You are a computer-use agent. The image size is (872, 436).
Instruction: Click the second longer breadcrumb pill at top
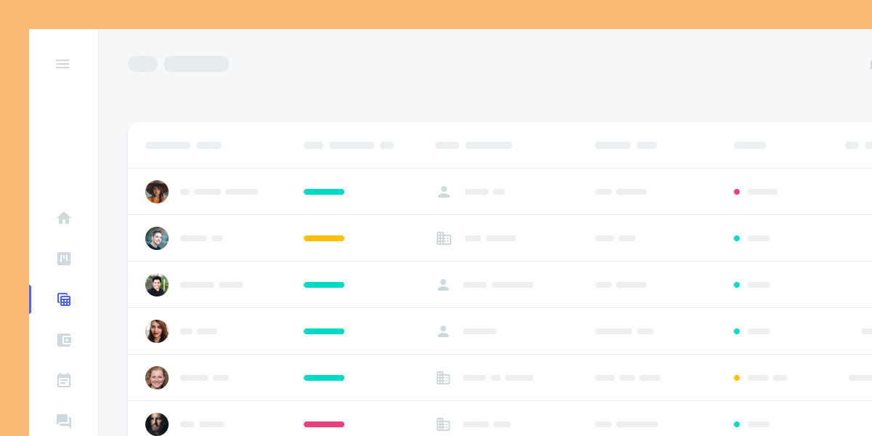[196, 64]
